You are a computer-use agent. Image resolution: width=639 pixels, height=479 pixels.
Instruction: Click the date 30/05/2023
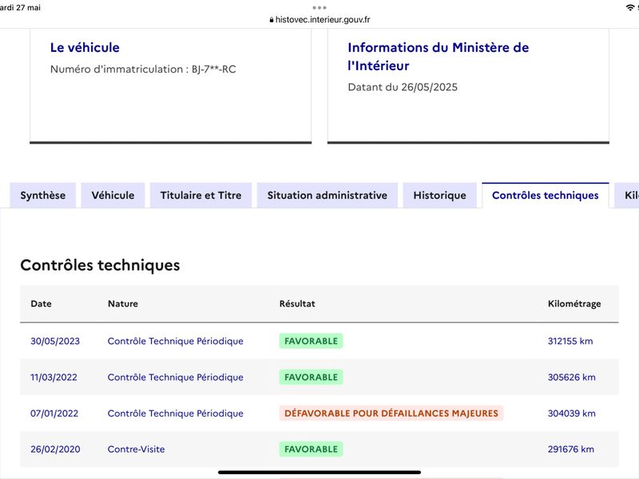click(55, 342)
